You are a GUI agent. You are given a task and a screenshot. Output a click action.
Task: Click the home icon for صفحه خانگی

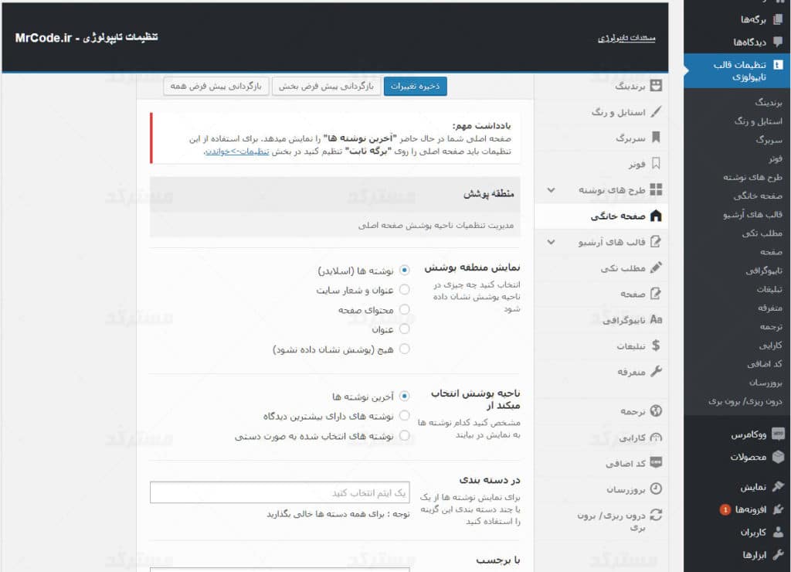(x=656, y=216)
